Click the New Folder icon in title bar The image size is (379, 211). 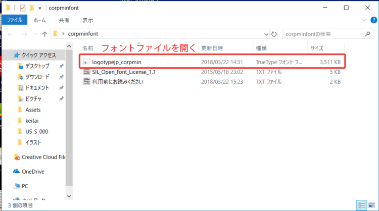point(31,8)
